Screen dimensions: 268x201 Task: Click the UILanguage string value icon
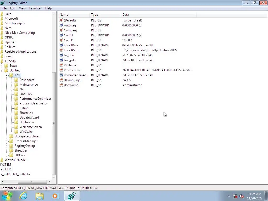61,80
